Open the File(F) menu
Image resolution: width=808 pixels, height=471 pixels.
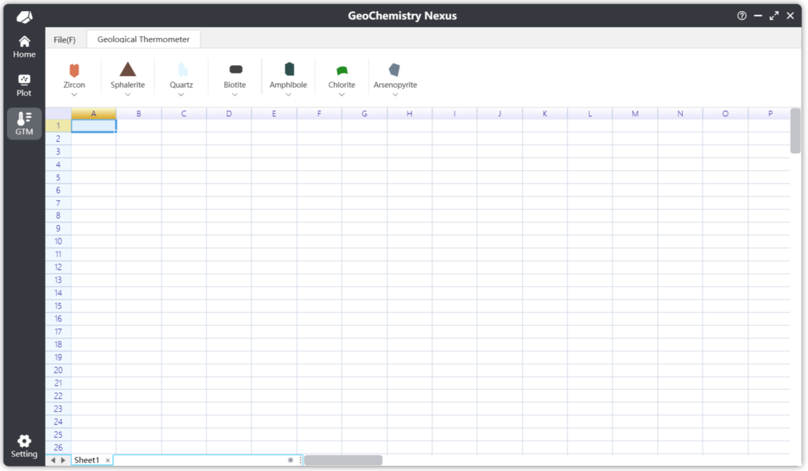tap(65, 40)
